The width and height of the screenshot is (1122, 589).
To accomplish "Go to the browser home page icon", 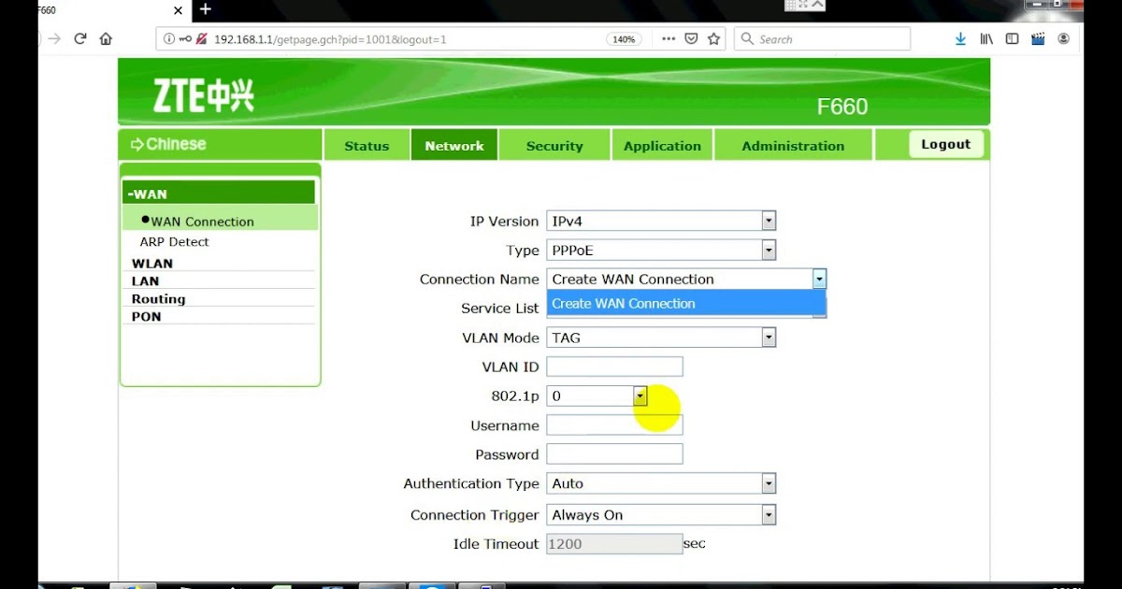I will coord(106,39).
